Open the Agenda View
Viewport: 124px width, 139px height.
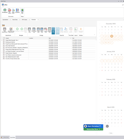(x=50, y=30)
